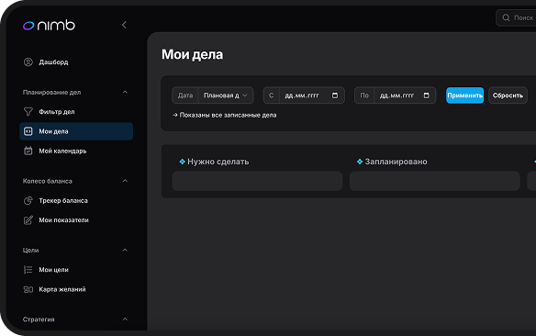Collapse the Планирование дел section
The width and height of the screenshot is (536, 336).
pos(125,93)
